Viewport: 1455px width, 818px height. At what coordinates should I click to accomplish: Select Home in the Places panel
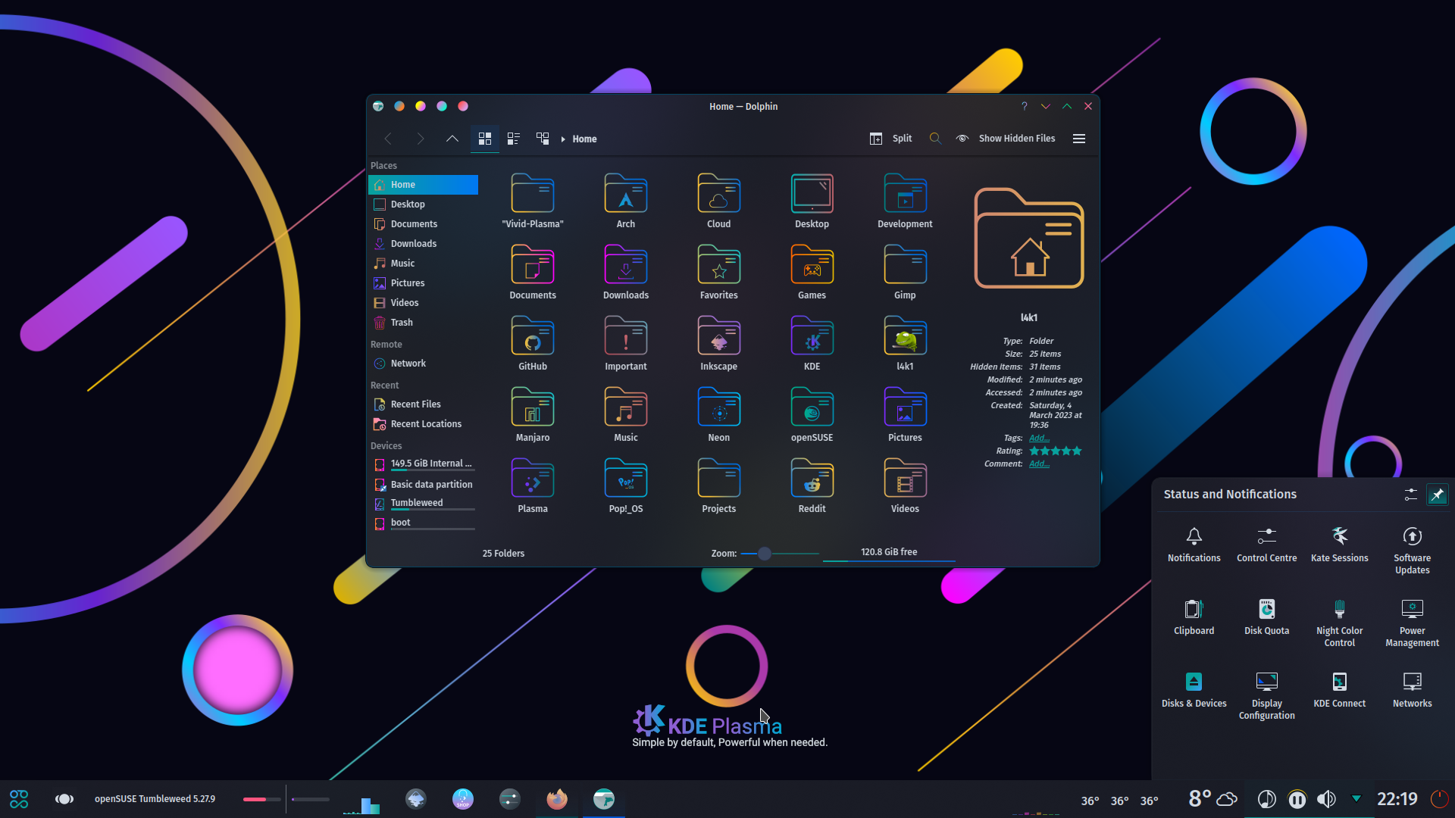click(423, 185)
